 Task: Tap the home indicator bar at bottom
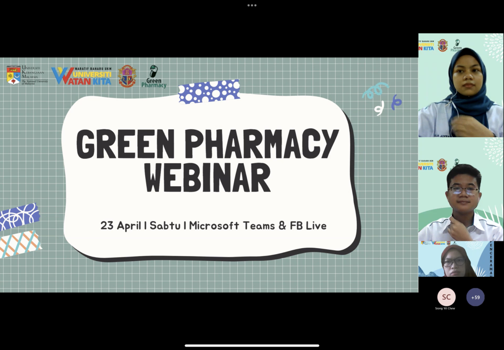(252, 345)
